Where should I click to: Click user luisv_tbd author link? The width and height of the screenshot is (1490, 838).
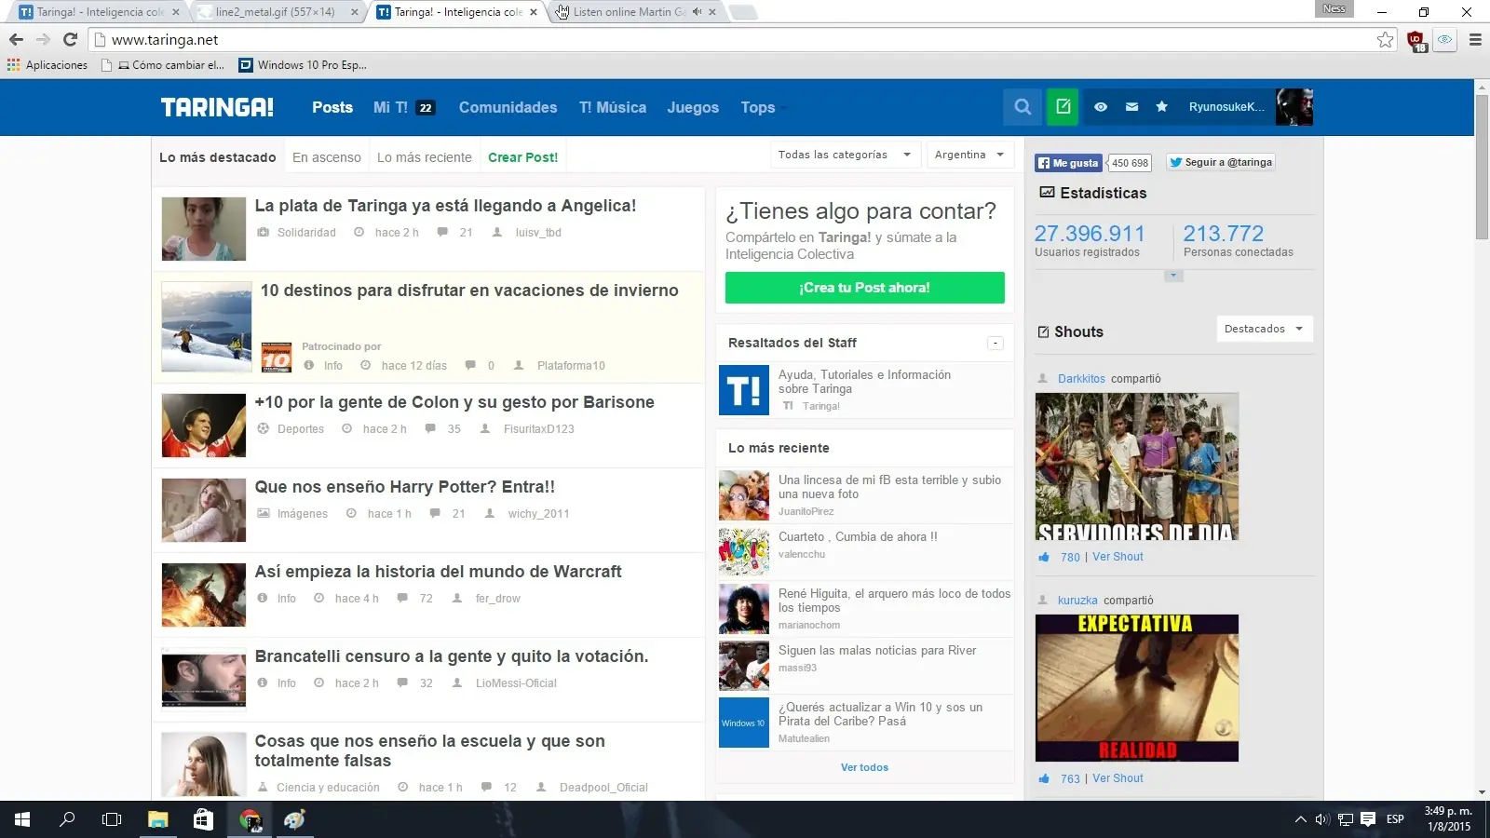(538, 233)
